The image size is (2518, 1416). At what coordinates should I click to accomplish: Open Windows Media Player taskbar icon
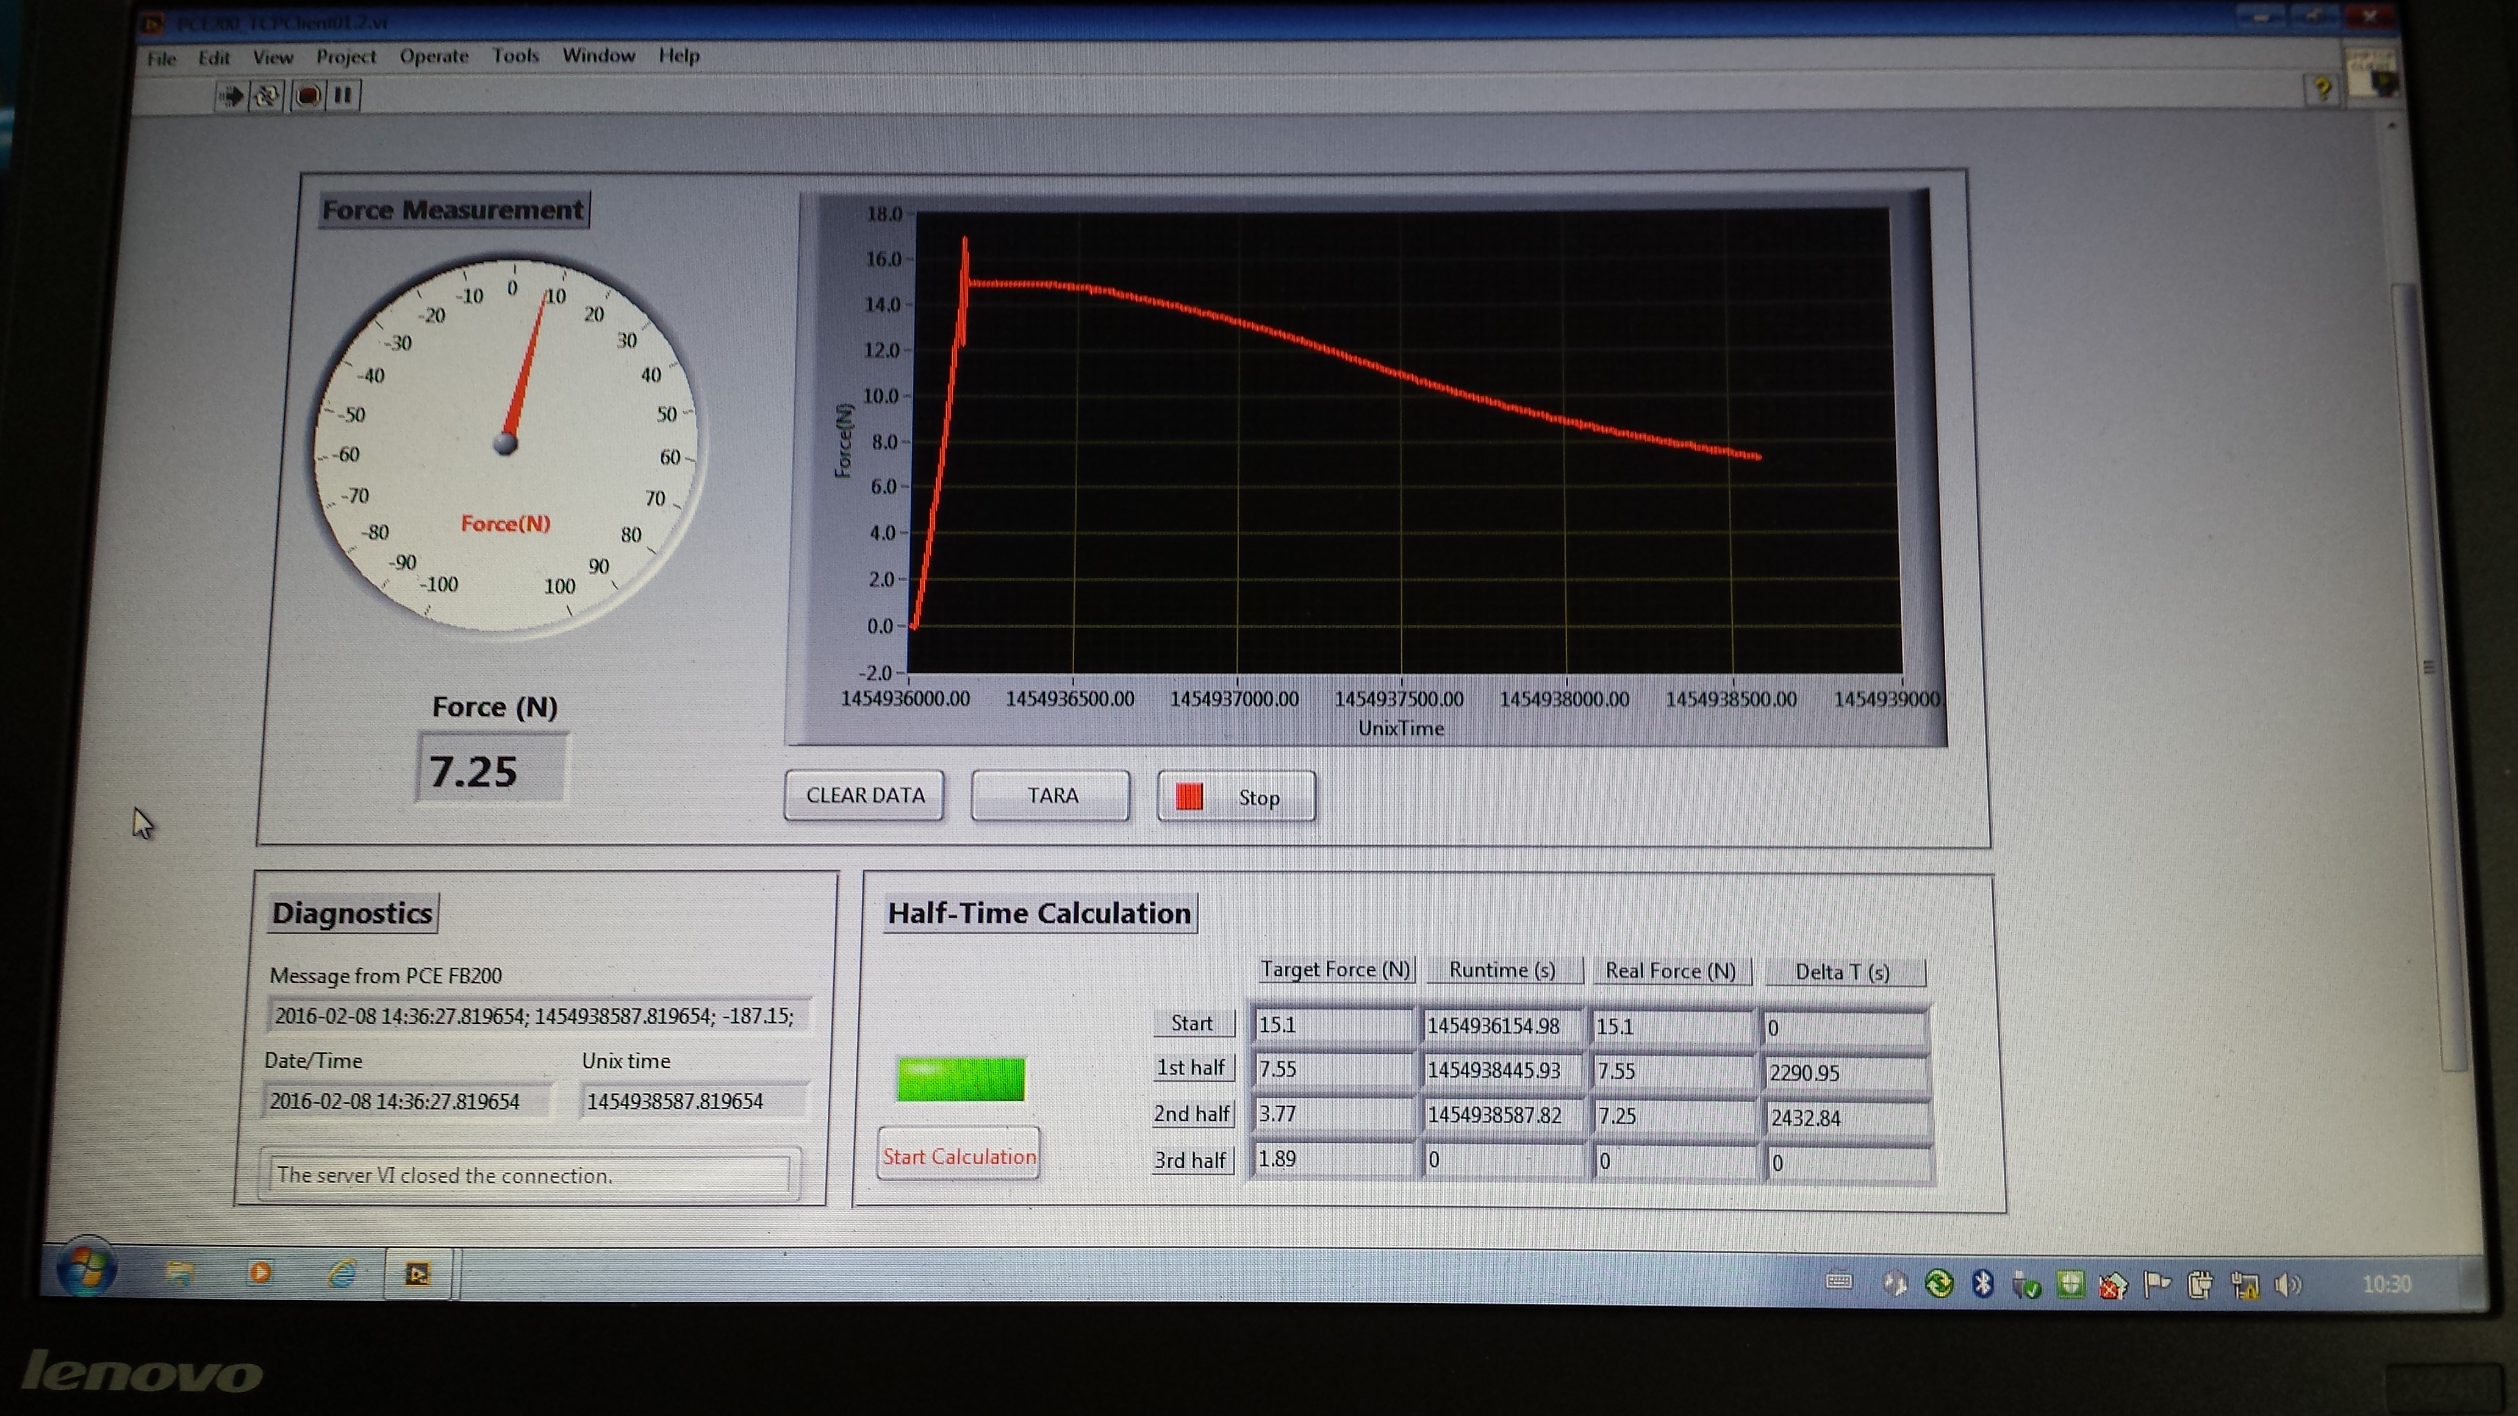(x=260, y=1272)
